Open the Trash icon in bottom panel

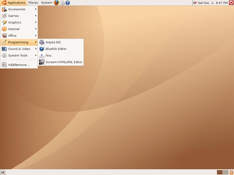[x=231, y=172]
